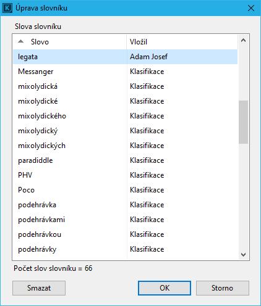Click the application K icon in title bar
Image resolution: width=261 pixels, height=306 pixels.
coord(7,8)
